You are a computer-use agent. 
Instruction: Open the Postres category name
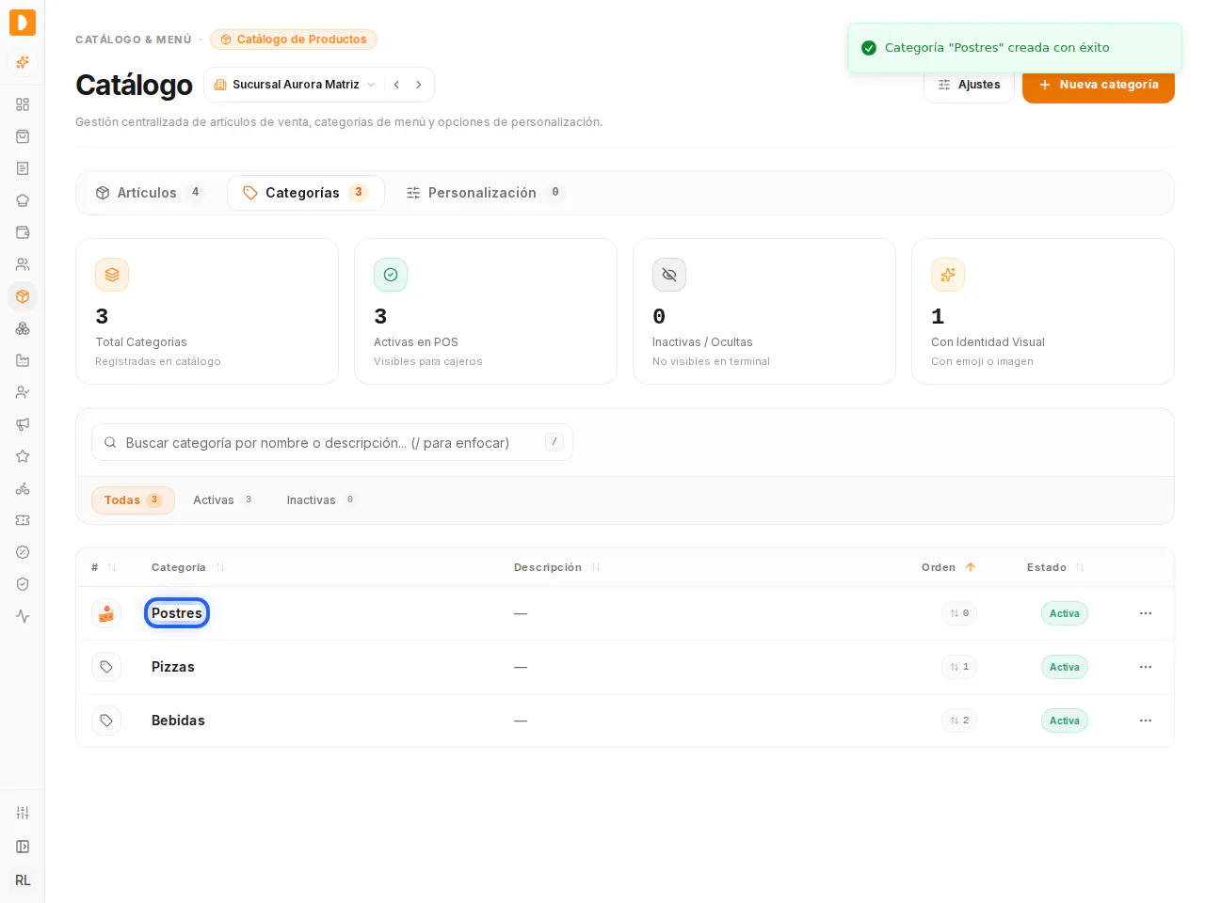(x=177, y=613)
